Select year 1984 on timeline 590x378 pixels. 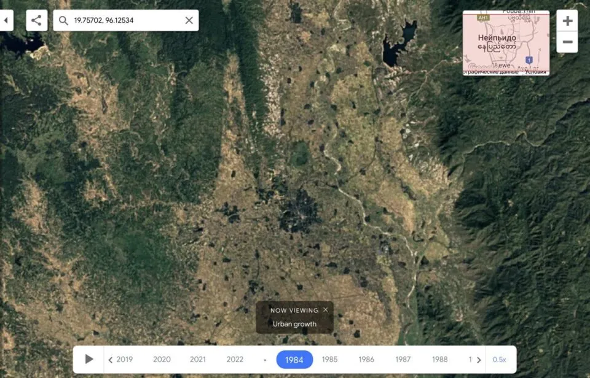pos(294,360)
